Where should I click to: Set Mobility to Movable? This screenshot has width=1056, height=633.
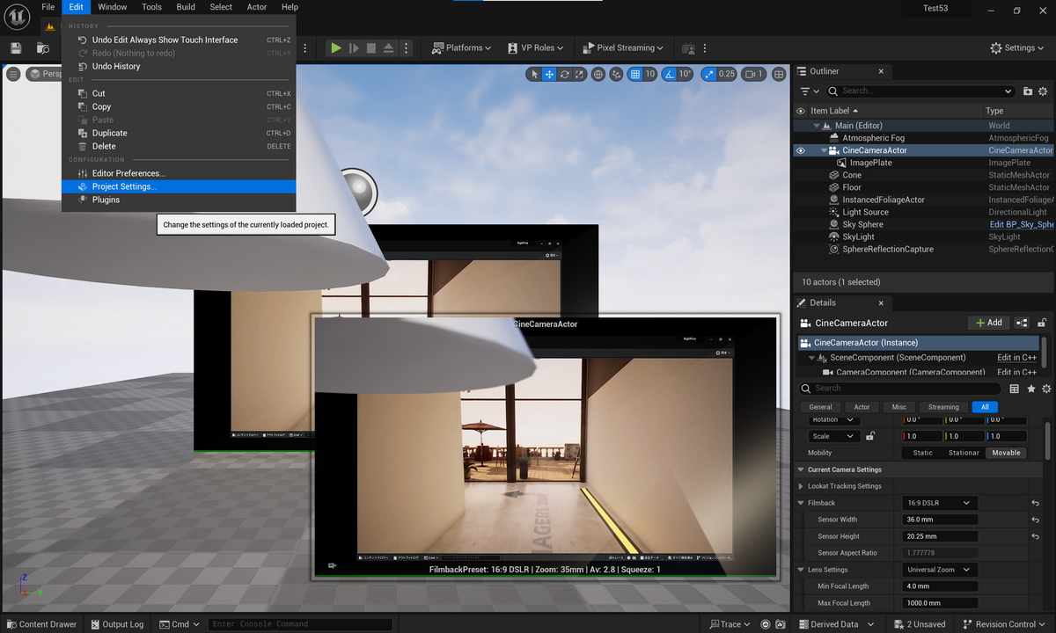1006,453
